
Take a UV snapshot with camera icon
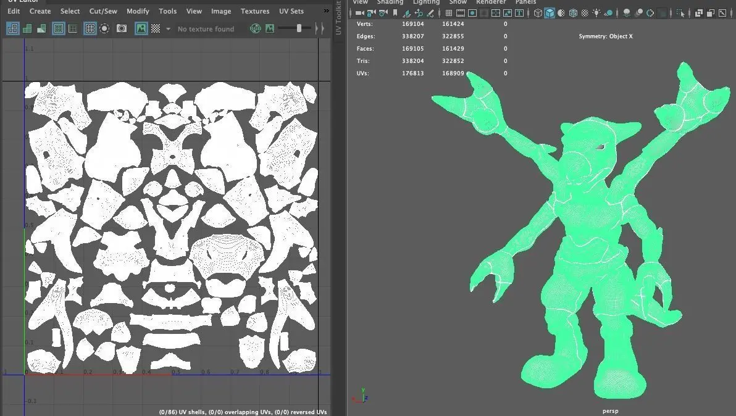click(122, 28)
